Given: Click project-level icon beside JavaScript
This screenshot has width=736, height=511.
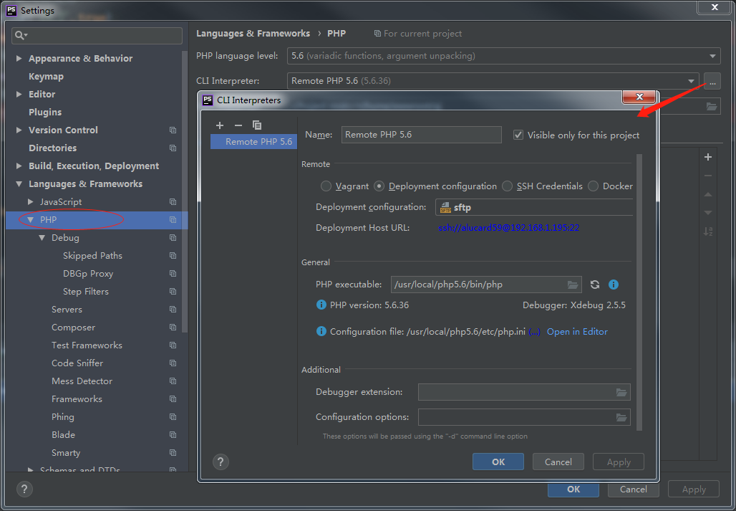Looking at the screenshot, I should [x=173, y=202].
